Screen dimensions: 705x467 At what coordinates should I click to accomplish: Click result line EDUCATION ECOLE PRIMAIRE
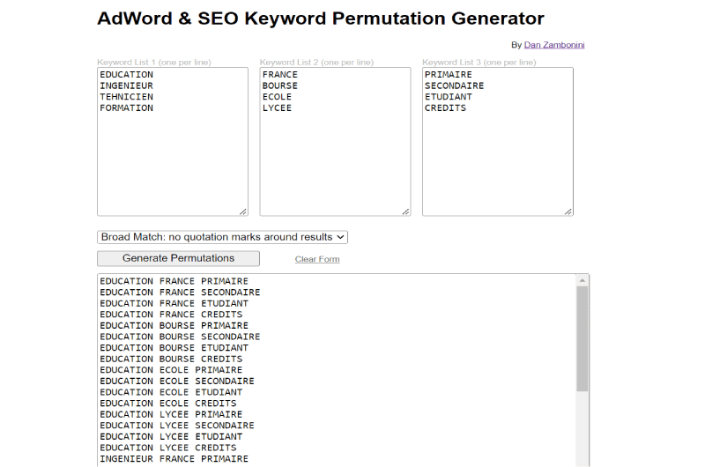[x=171, y=370]
